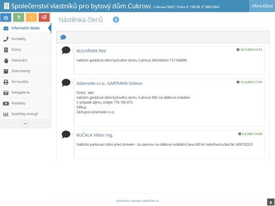Click the blue home icon button

[x=6, y=18]
